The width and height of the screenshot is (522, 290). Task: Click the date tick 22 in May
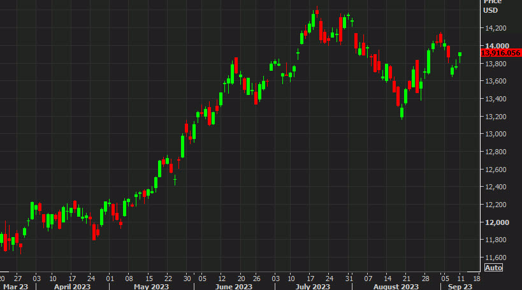[168, 279]
